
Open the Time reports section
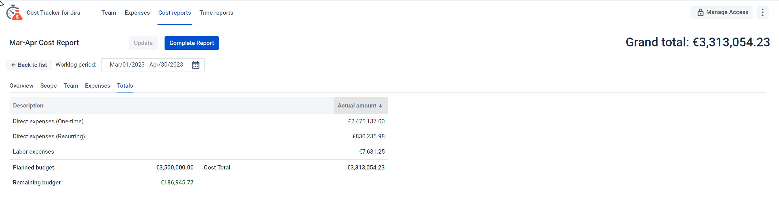click(x=216, y=13)
